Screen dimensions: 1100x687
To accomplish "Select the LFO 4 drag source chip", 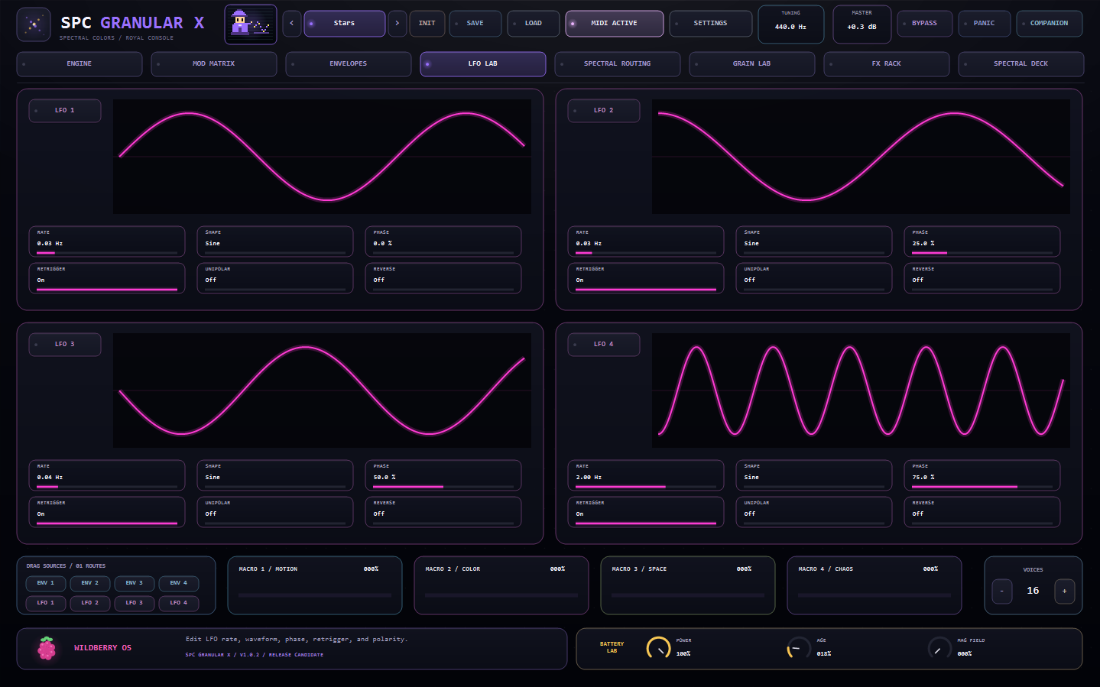I will [179, 603].
